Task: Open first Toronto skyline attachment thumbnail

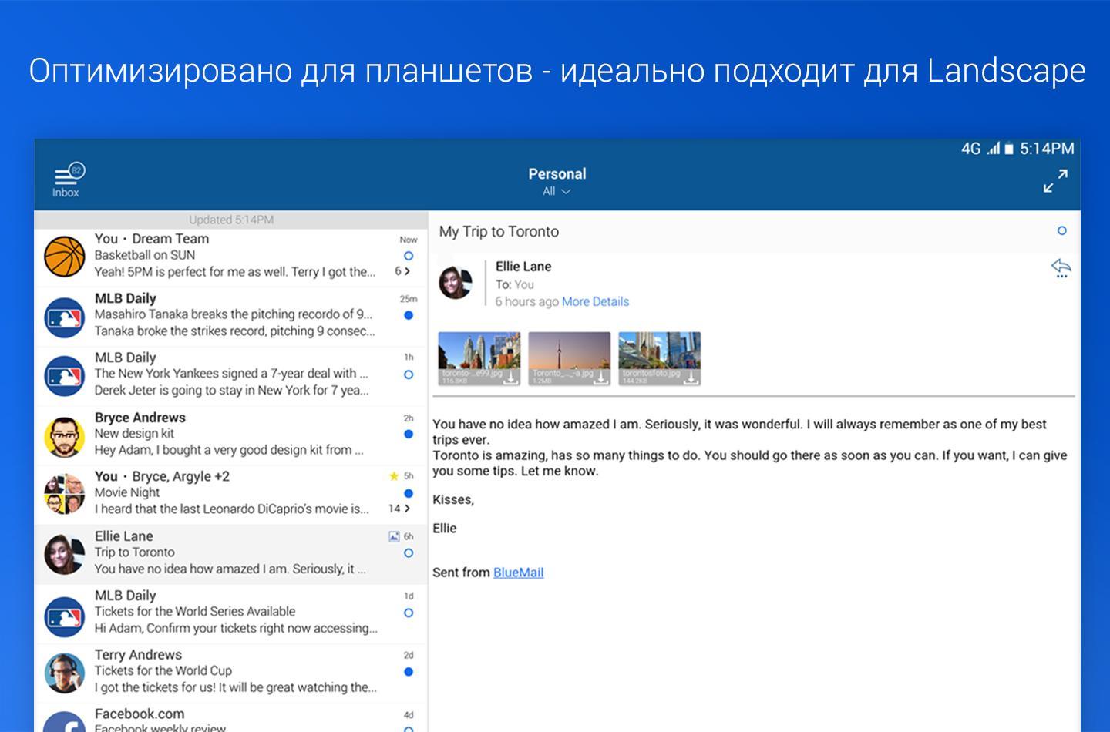Action: [479, 359]
